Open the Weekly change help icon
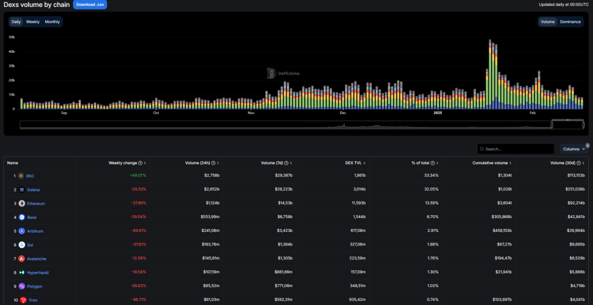The image size is (593, 305). [x=140, y=163]
